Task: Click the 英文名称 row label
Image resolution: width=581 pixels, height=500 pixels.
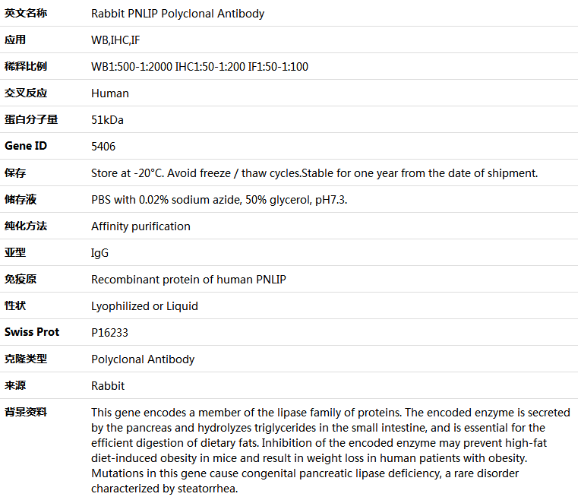Action: [26, 14]
